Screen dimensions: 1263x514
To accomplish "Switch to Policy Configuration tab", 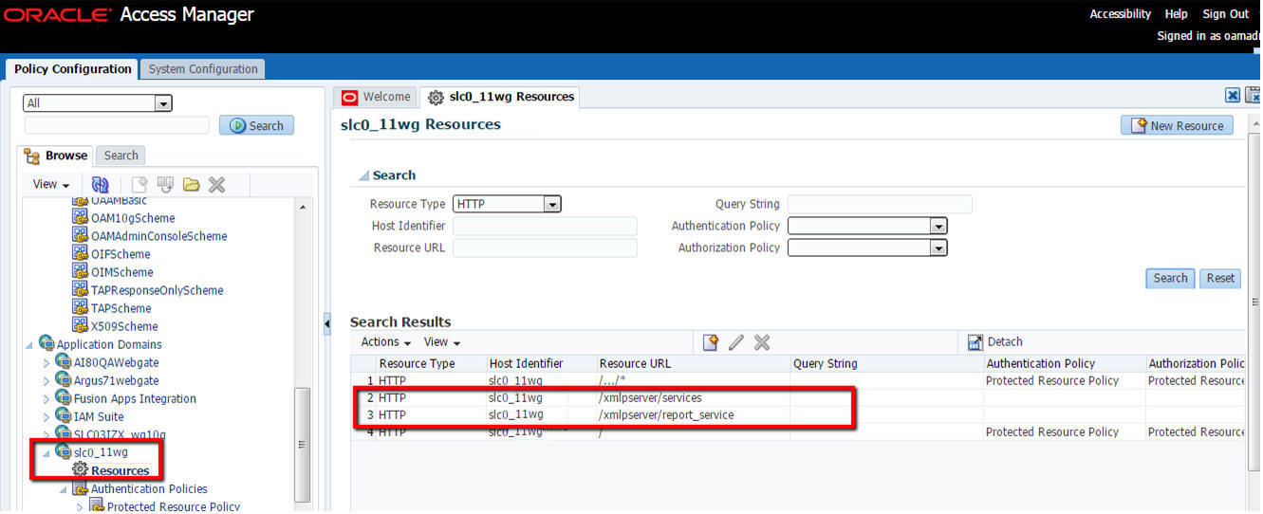I will tap(72, 69).
